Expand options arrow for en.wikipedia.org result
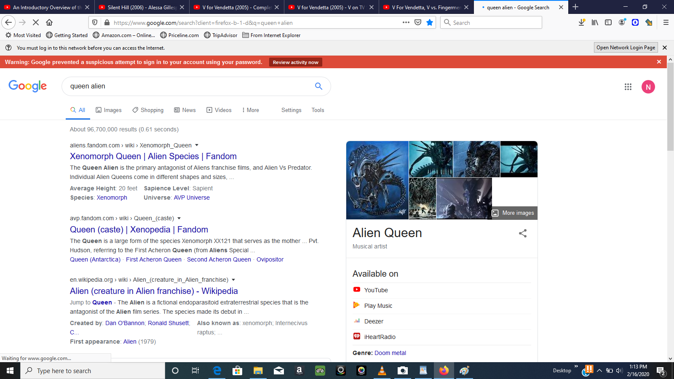The image size is (674, 379). tap(233, 280)
